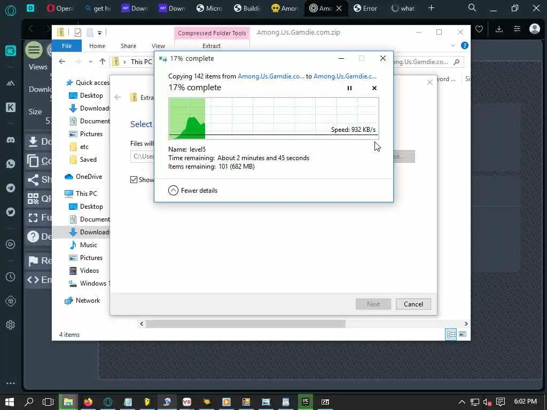Open WhatsApp in Opera sidebar

11,164
